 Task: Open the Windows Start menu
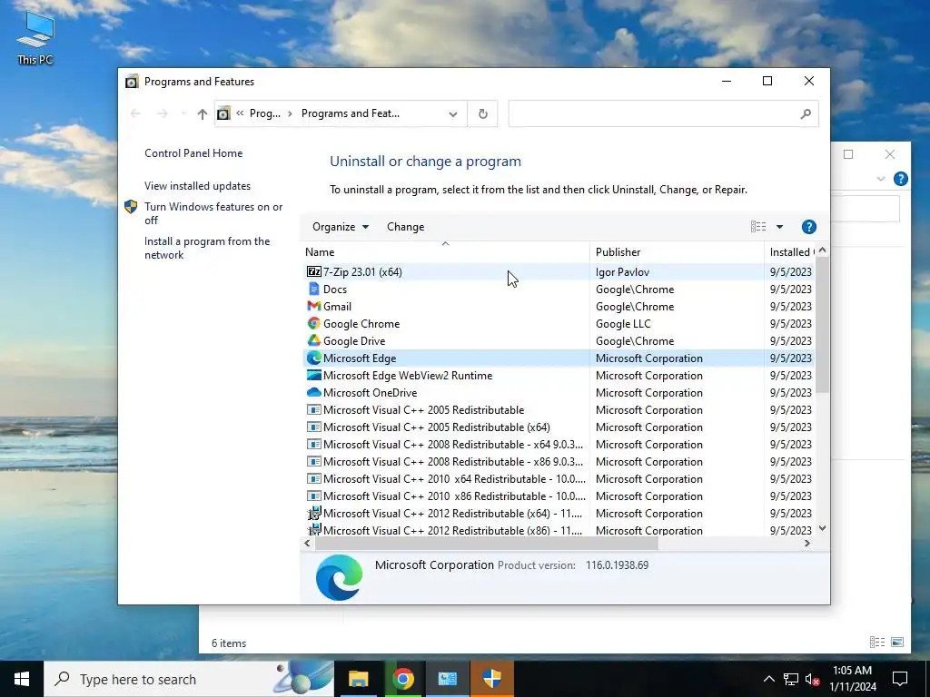click(22, 679)
